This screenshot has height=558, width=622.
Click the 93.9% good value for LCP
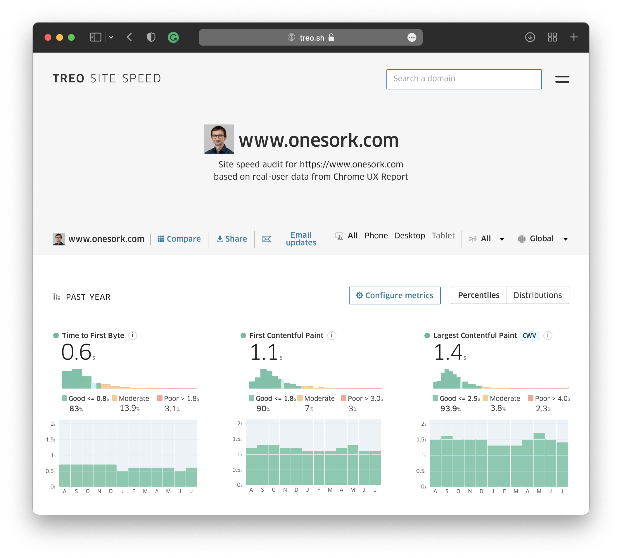point(450,408)
